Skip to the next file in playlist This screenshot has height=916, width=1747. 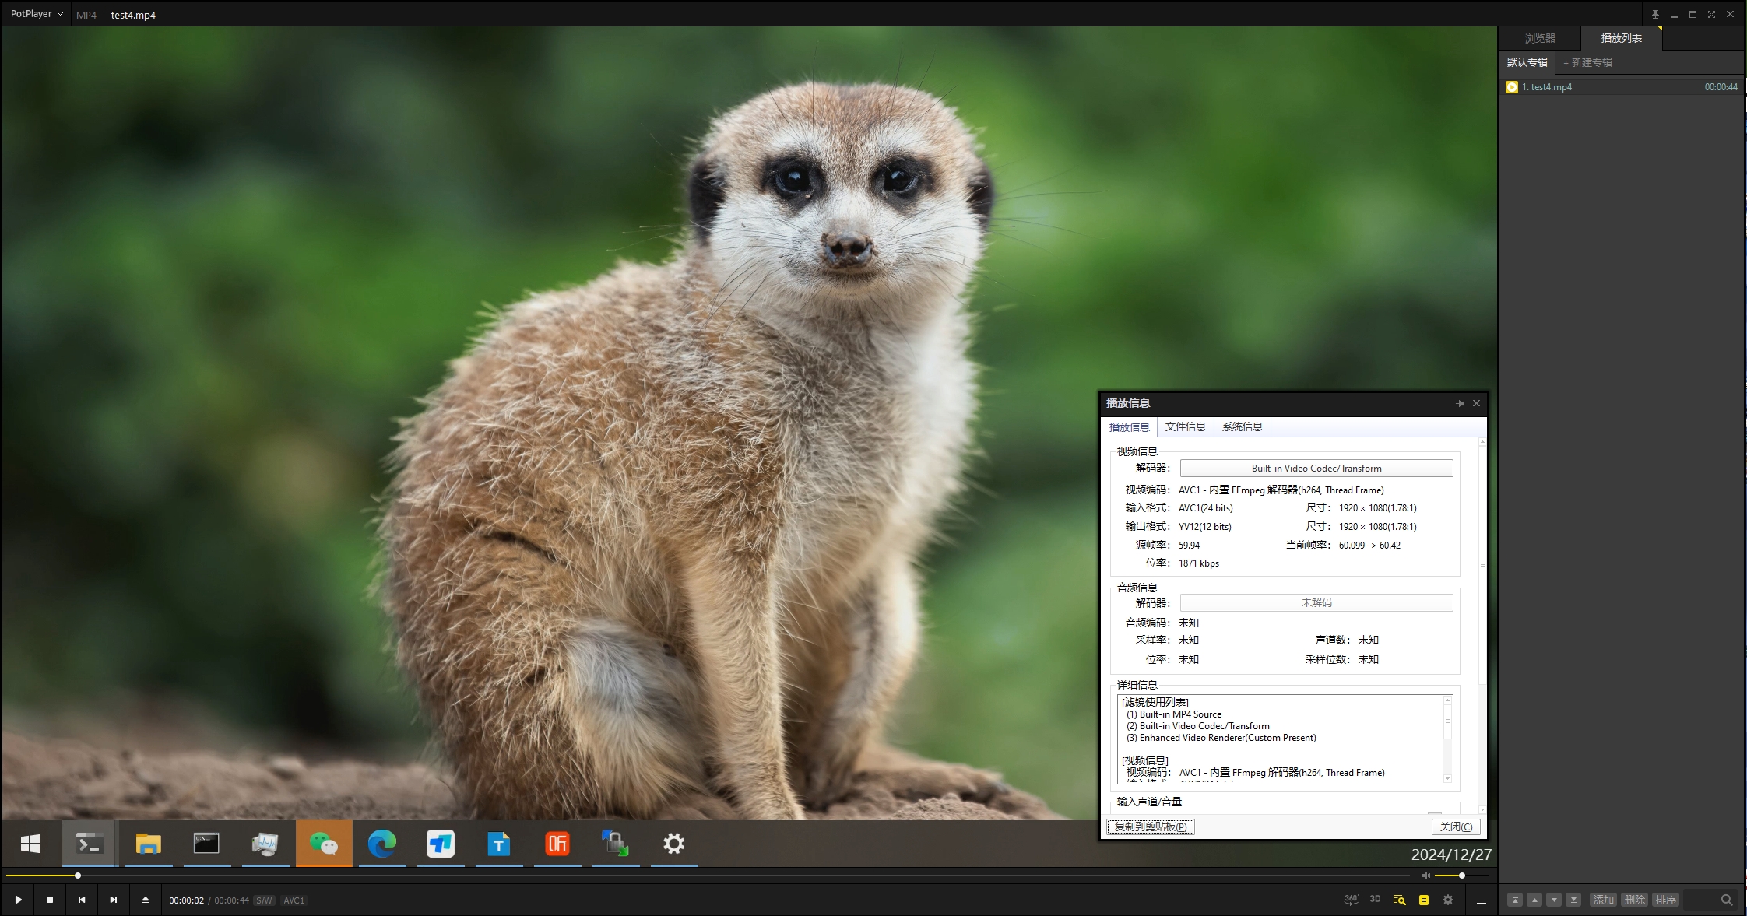point(114,900)
